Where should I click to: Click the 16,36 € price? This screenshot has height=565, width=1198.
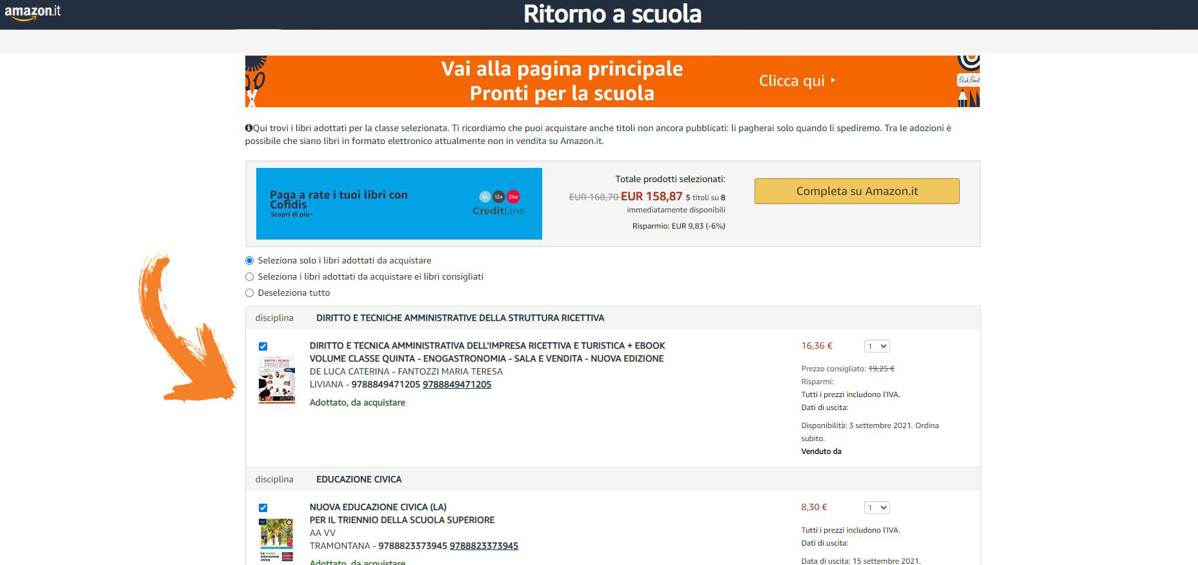coord(817,345)
